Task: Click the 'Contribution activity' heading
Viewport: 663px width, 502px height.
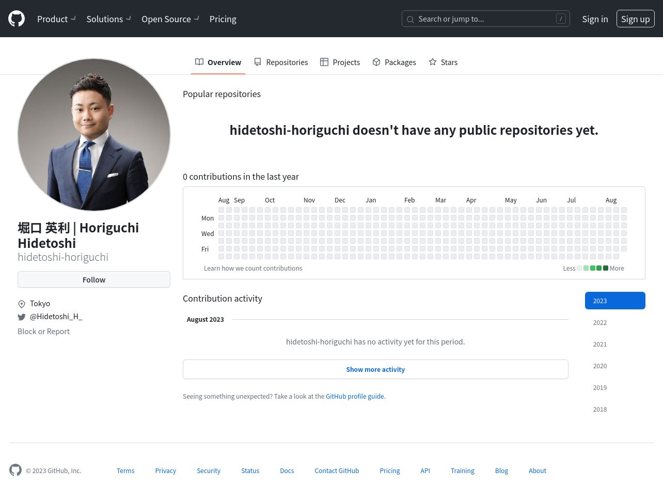Action: 223,299
